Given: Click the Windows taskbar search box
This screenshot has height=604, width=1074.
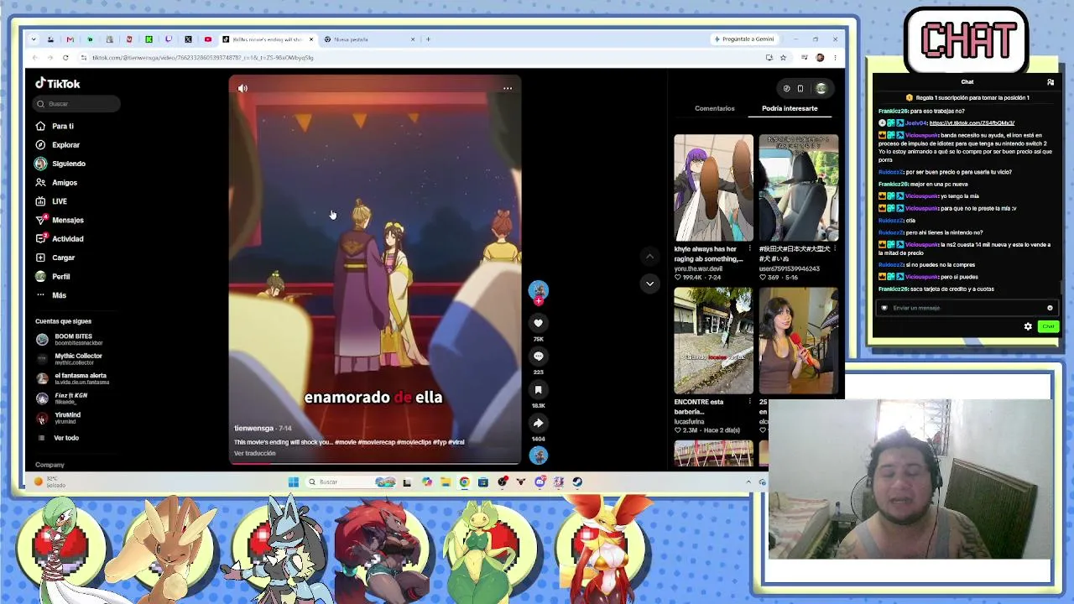Looking at the screenshot, I should [350, 482].
